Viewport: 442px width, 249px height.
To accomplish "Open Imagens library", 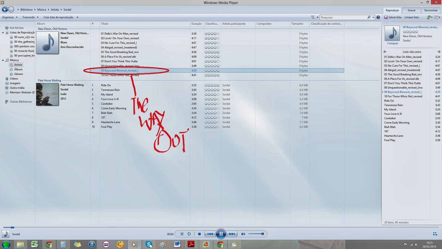I will point(13,83).
